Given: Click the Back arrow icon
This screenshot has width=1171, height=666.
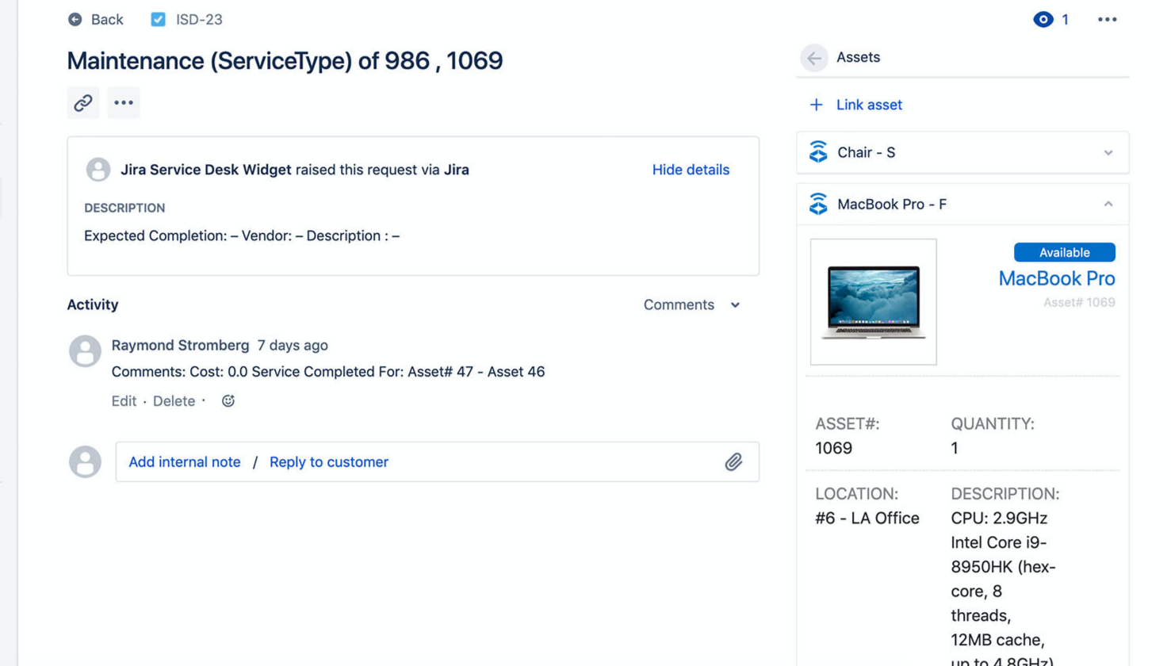Looking at the screenshot, I should coord(75,20).
